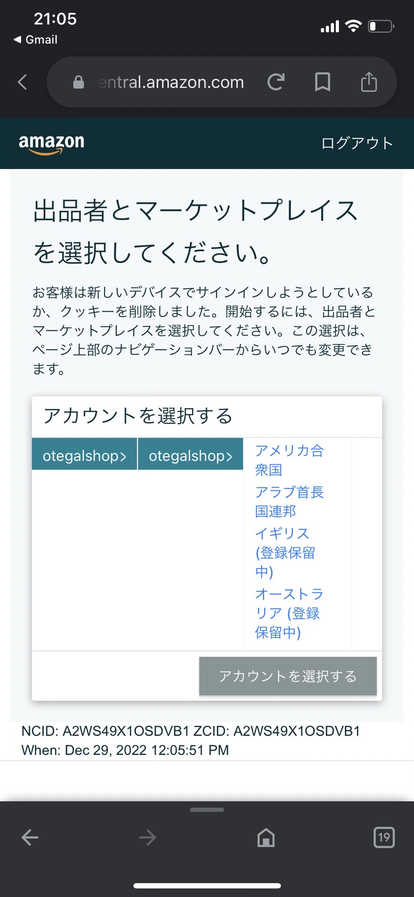This screenshot has width=414, height=897.
Task: Reload the page with the refresh icon
Action: 276,82
